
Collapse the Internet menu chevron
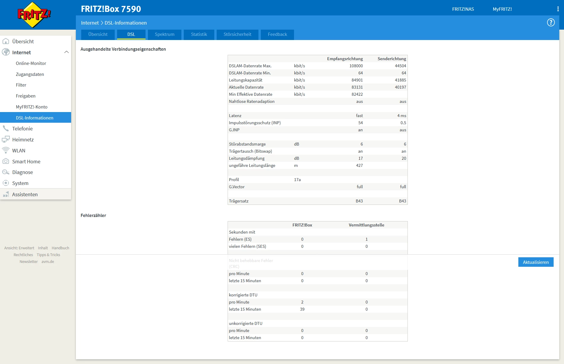click(x=66, y=52)
